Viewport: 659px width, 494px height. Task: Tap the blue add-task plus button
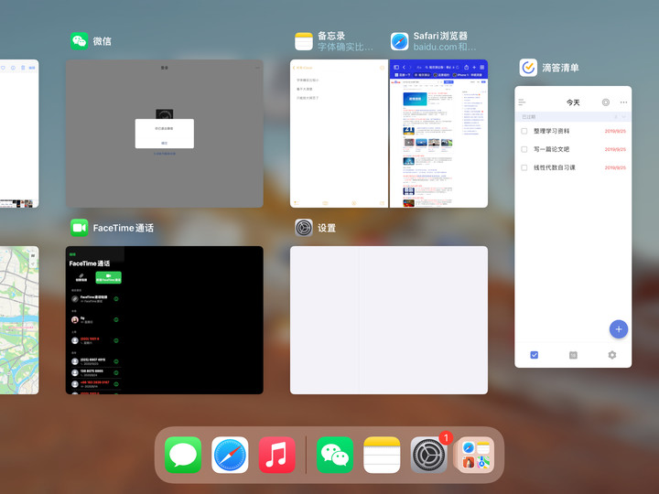(x=618, y=329)
